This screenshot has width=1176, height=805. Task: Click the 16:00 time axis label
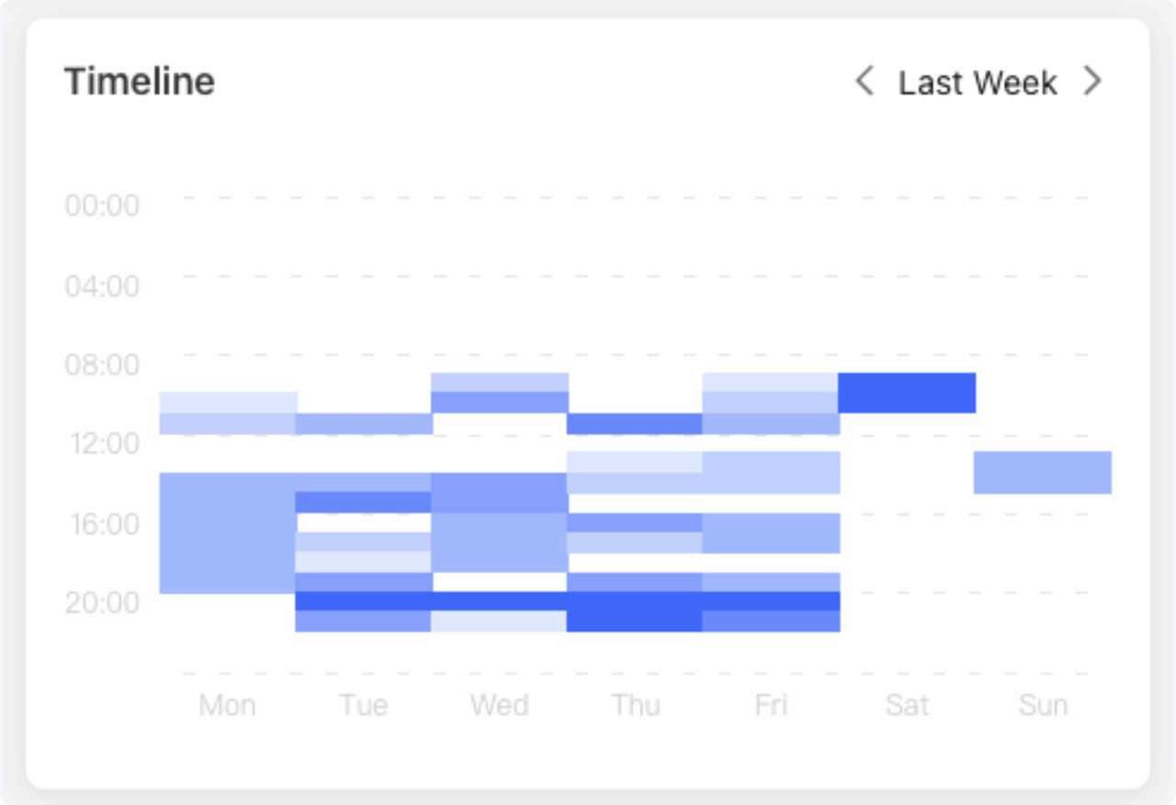pos(104,523)
